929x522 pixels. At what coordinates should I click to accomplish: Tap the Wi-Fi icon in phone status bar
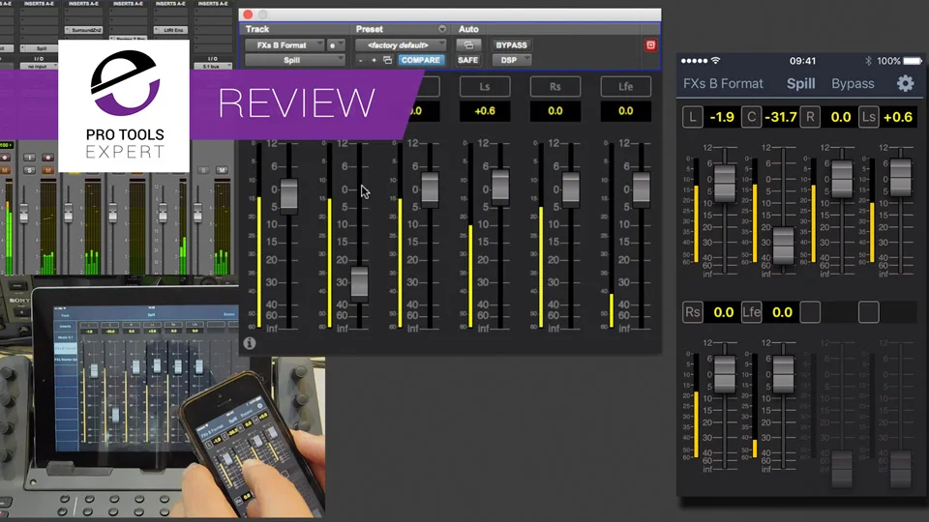pyautogui.click(x=716, y=60)
